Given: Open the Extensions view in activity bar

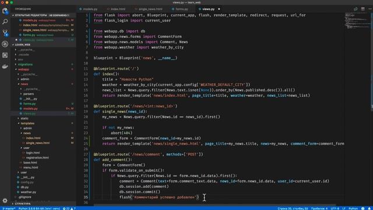Looking at the screenshot, I should [x=5, y=55].
